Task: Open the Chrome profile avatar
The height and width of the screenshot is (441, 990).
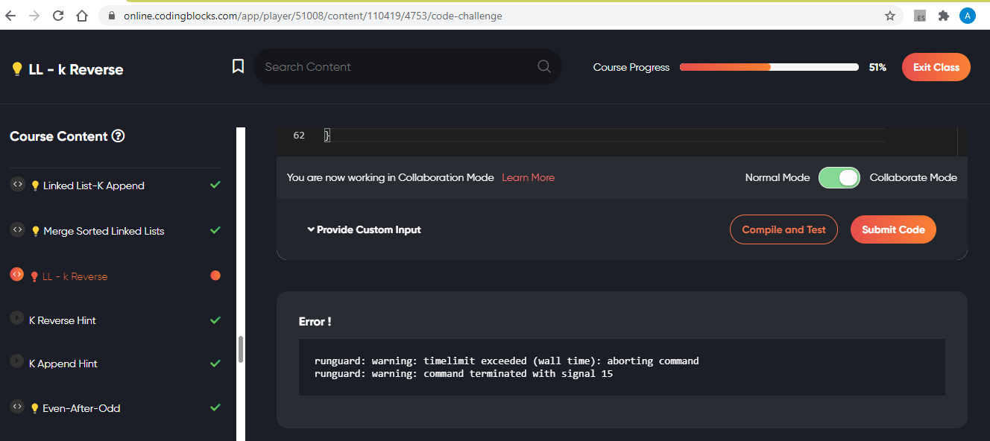Action: coord(967,16)
